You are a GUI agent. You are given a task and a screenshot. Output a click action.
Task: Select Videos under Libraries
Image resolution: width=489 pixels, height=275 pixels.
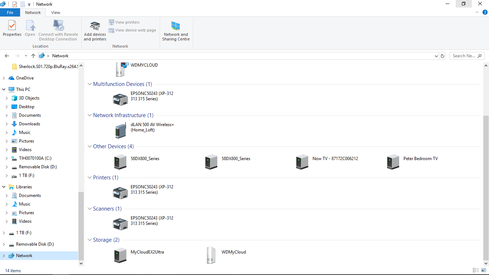tap(25, 221)
